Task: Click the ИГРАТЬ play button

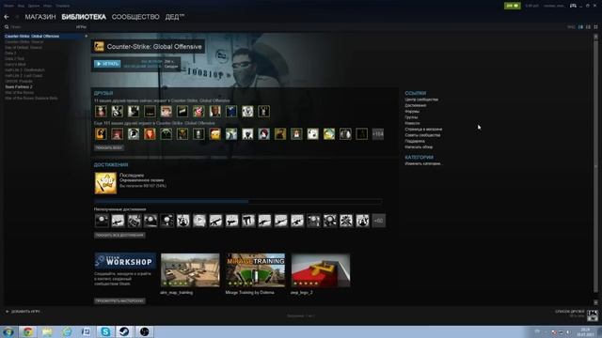Action: pos(107,64)
